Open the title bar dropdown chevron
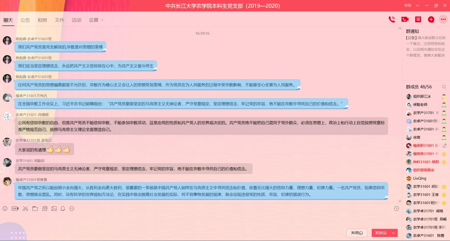This screenshot has width=450, height=241. [x=418, y=6]
